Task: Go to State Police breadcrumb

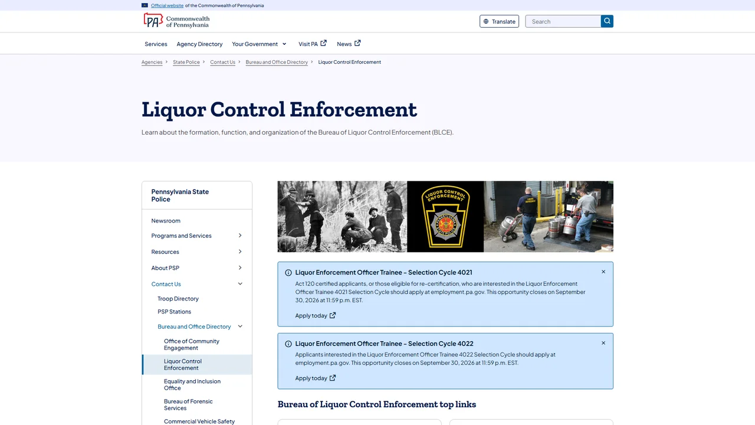Action: (x=186, y=62)
